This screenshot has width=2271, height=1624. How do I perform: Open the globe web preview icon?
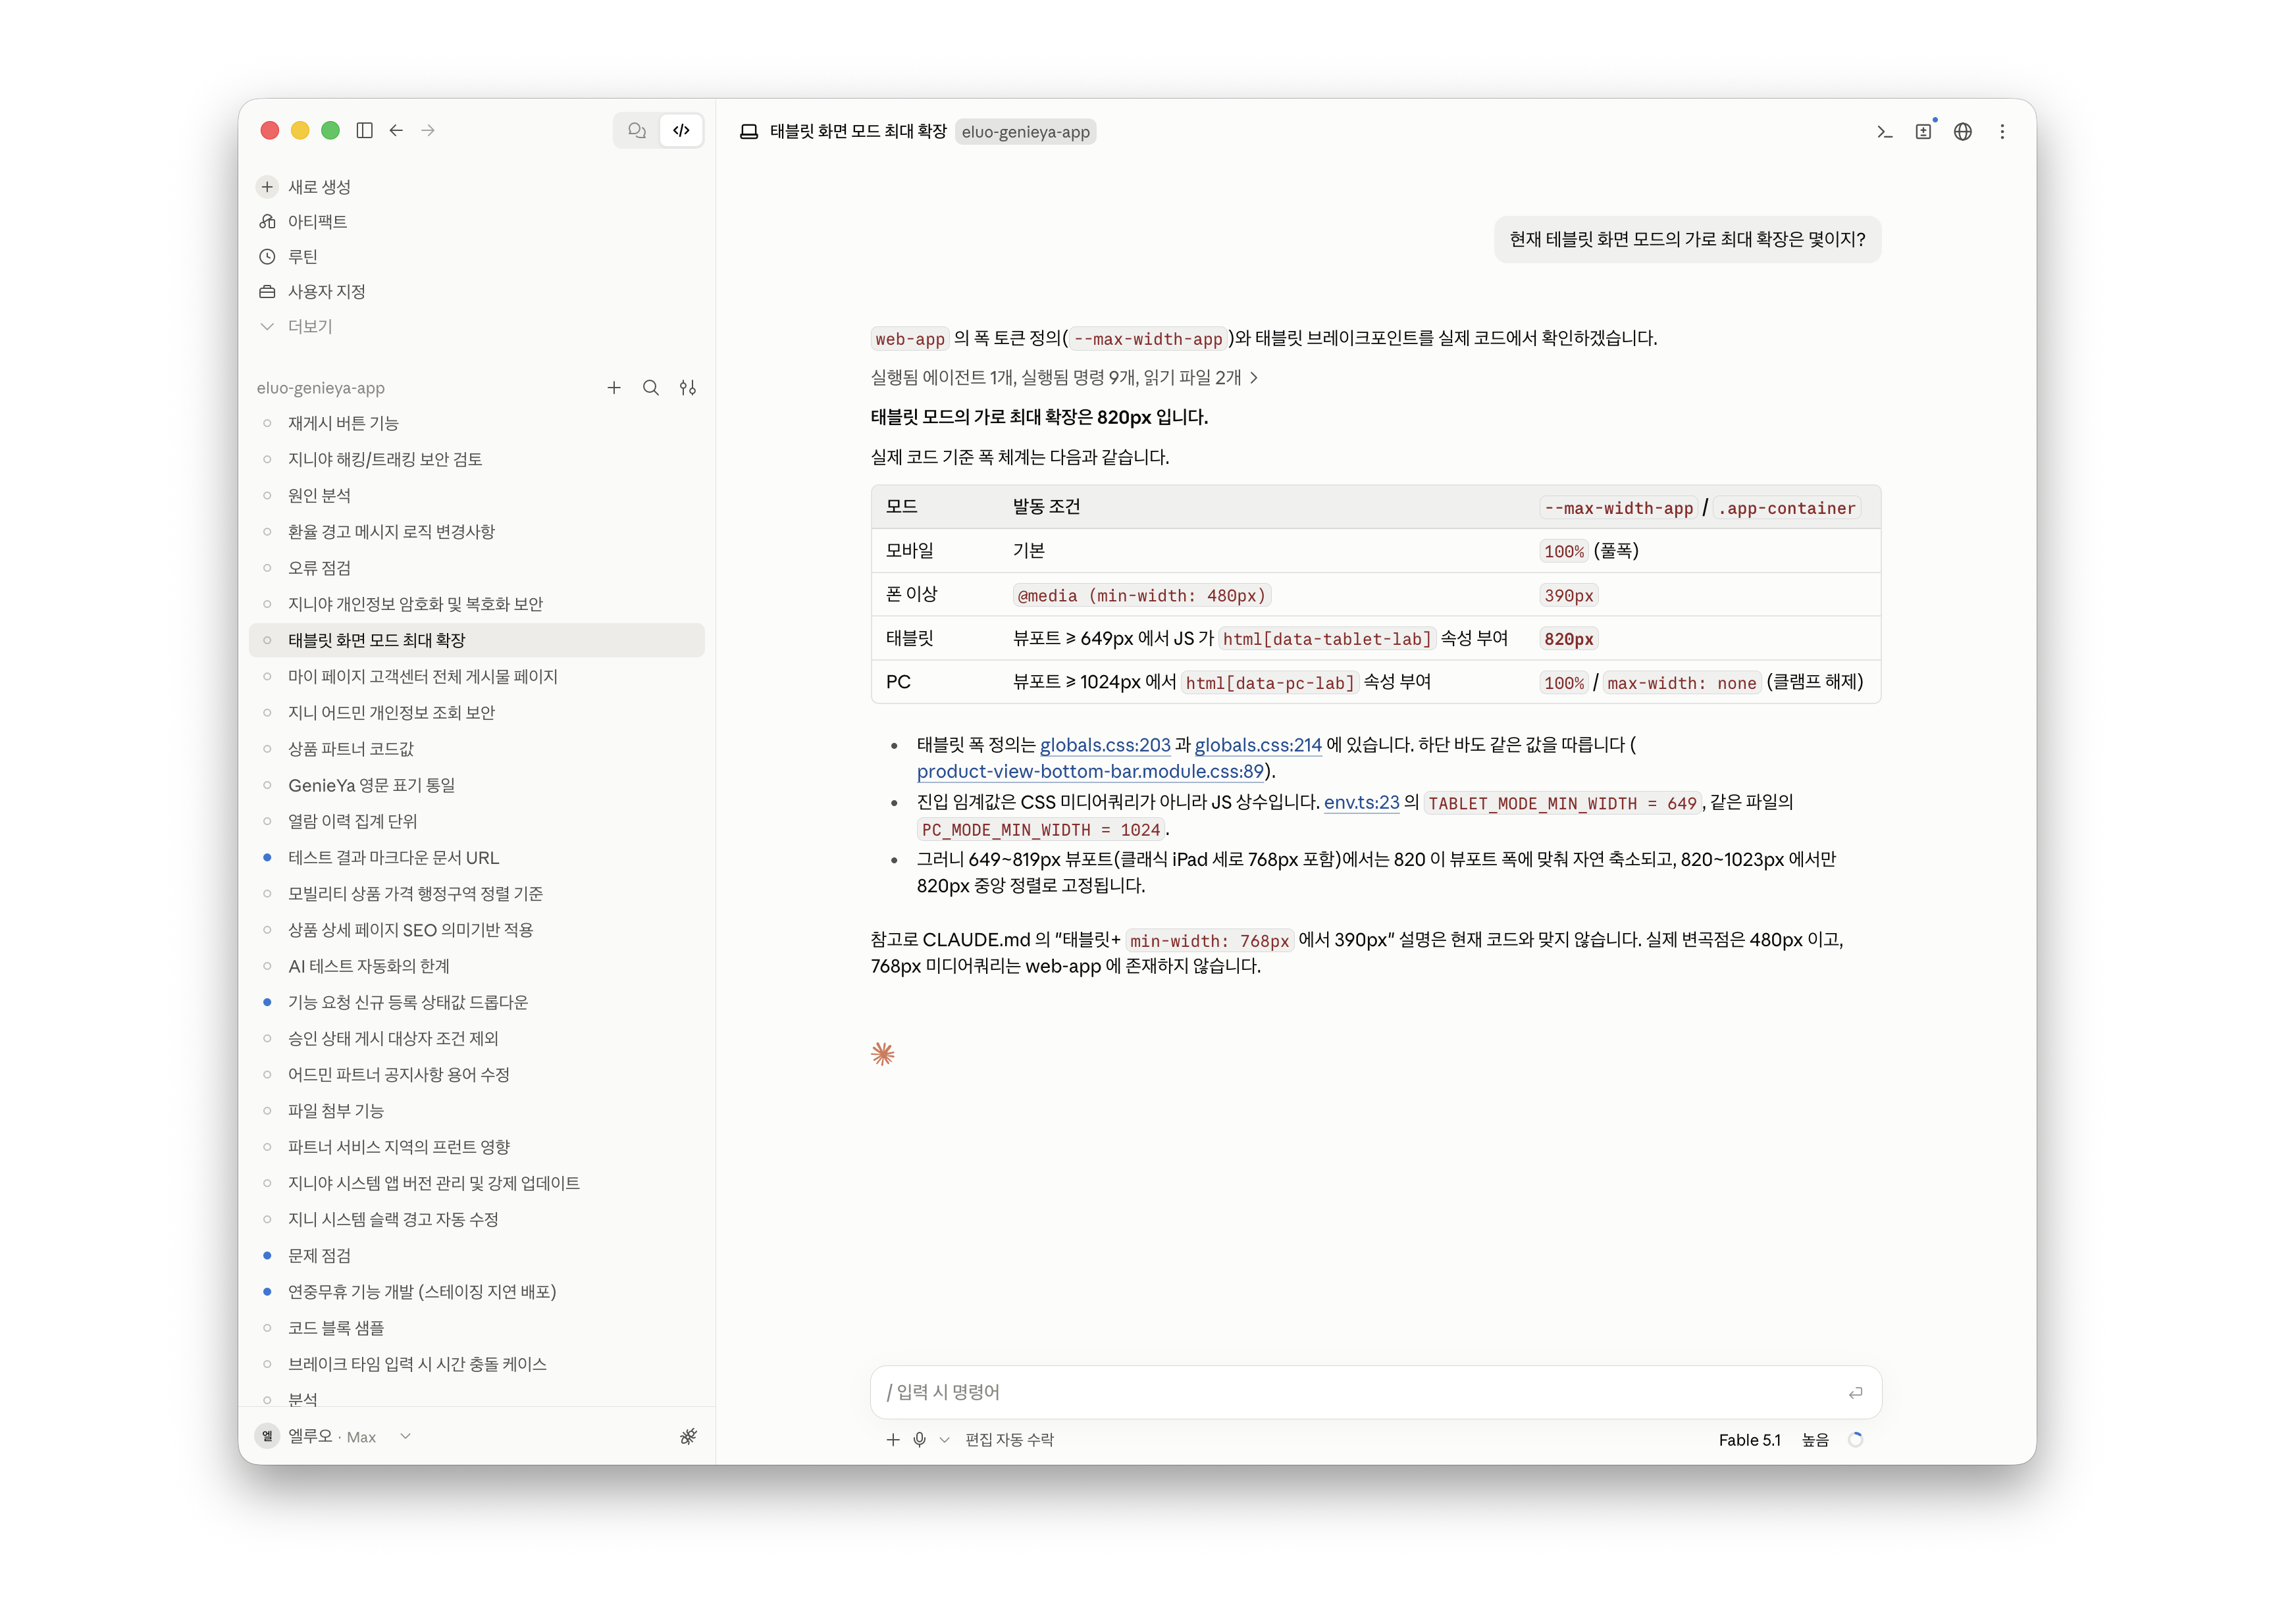pos(1963,131)
